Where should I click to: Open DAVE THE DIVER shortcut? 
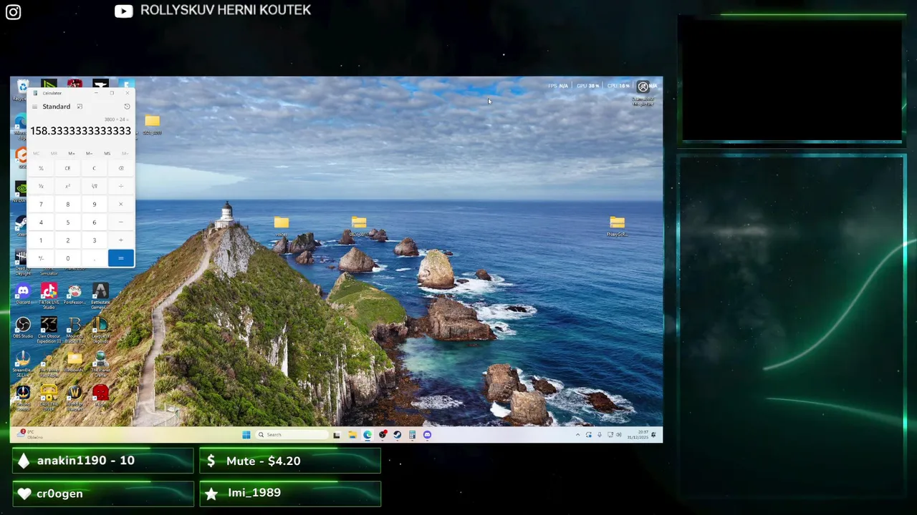tap(49, 396)
